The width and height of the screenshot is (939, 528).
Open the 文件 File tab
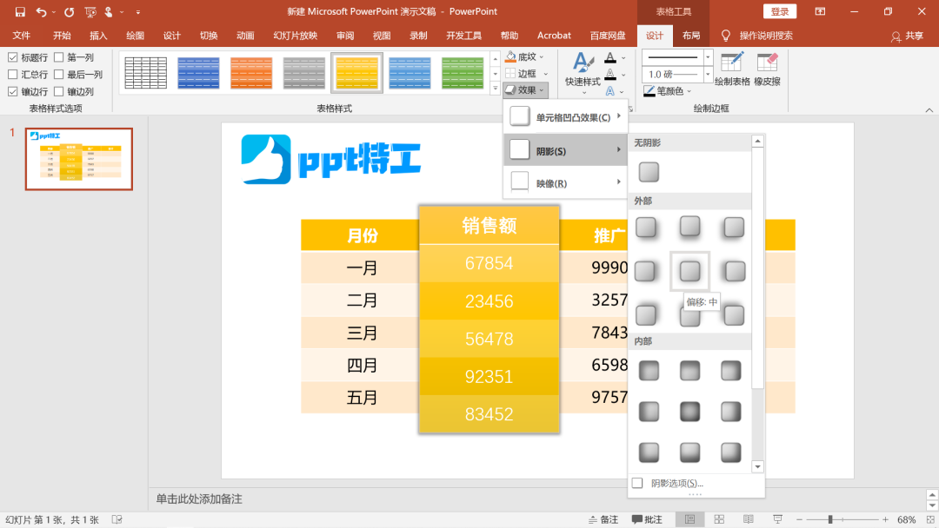tap(22, 36)
